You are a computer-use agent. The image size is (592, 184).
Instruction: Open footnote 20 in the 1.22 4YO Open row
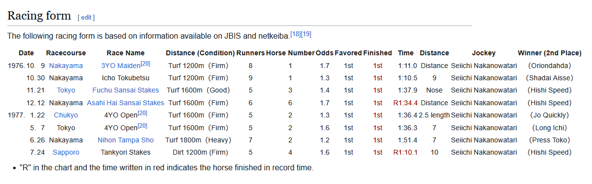[x=142, y=113]
